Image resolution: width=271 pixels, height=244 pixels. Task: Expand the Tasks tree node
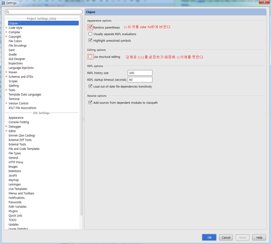click(7, 90)
